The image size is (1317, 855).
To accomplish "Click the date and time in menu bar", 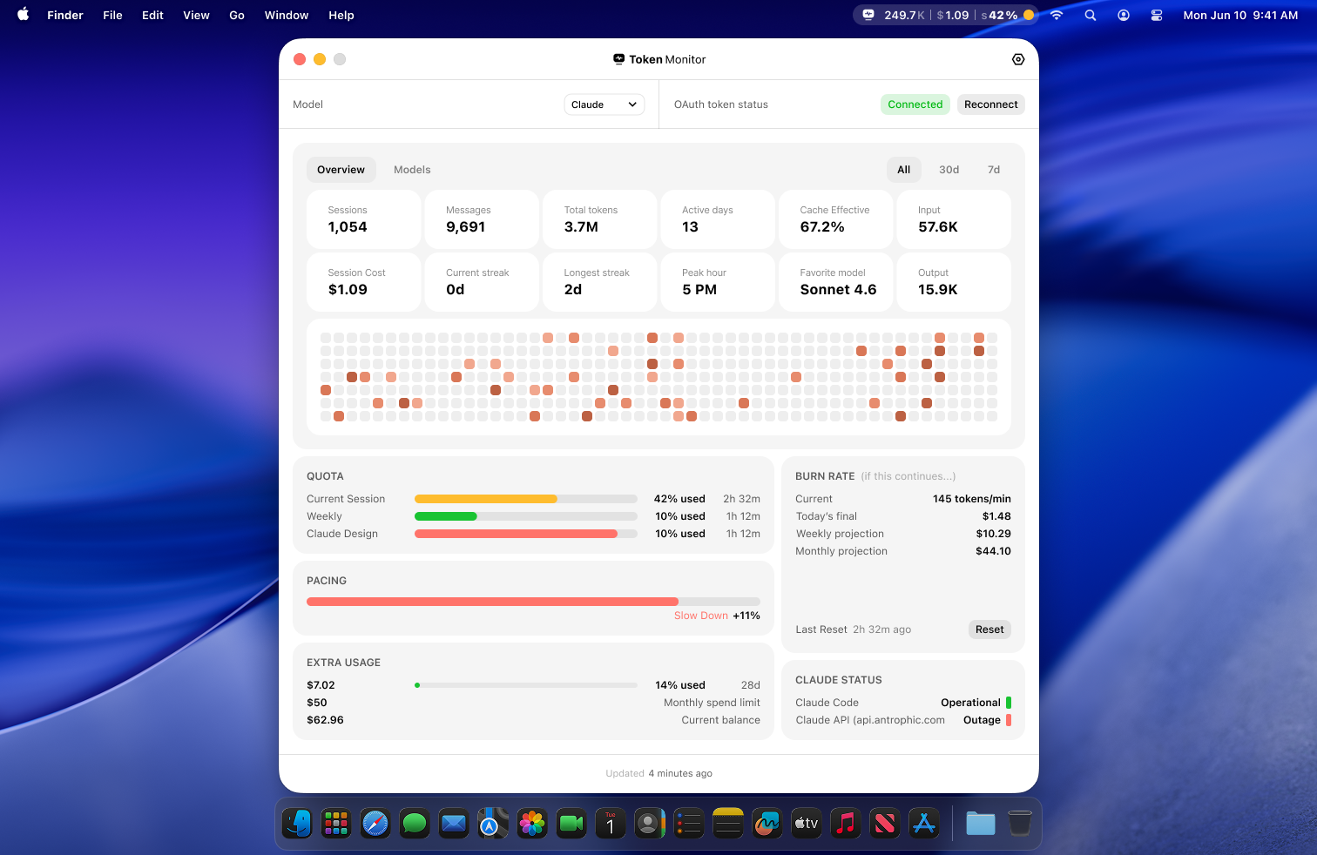I will click(1240, 15).
